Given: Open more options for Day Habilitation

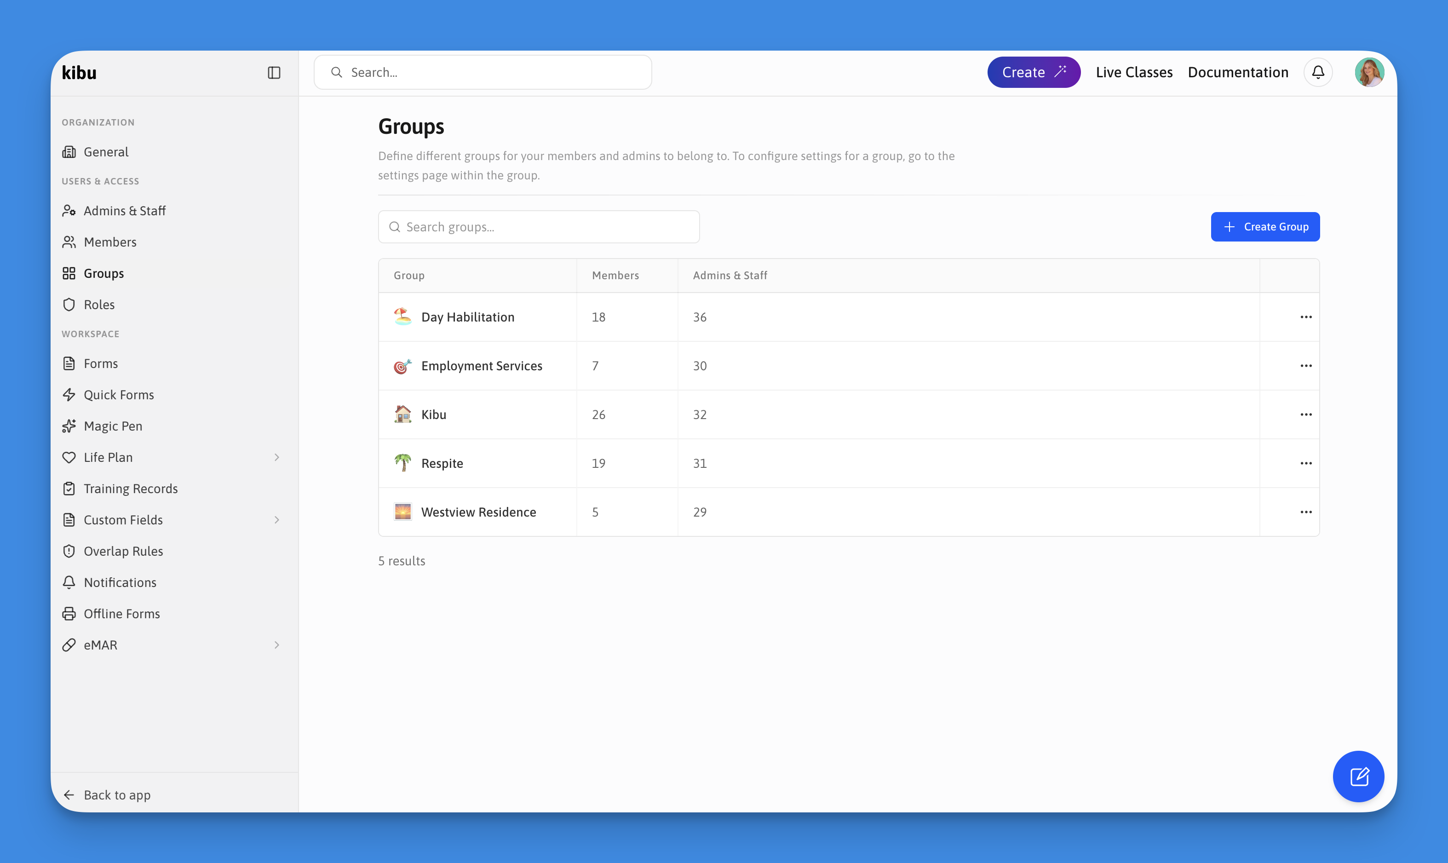Looking at the screenshot, I should coord(1305,317).
